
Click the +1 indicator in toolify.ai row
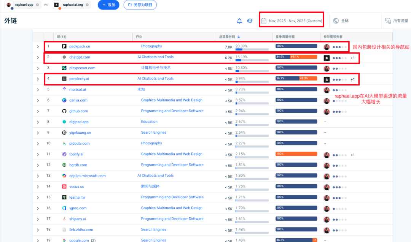(x=352, y=155)
